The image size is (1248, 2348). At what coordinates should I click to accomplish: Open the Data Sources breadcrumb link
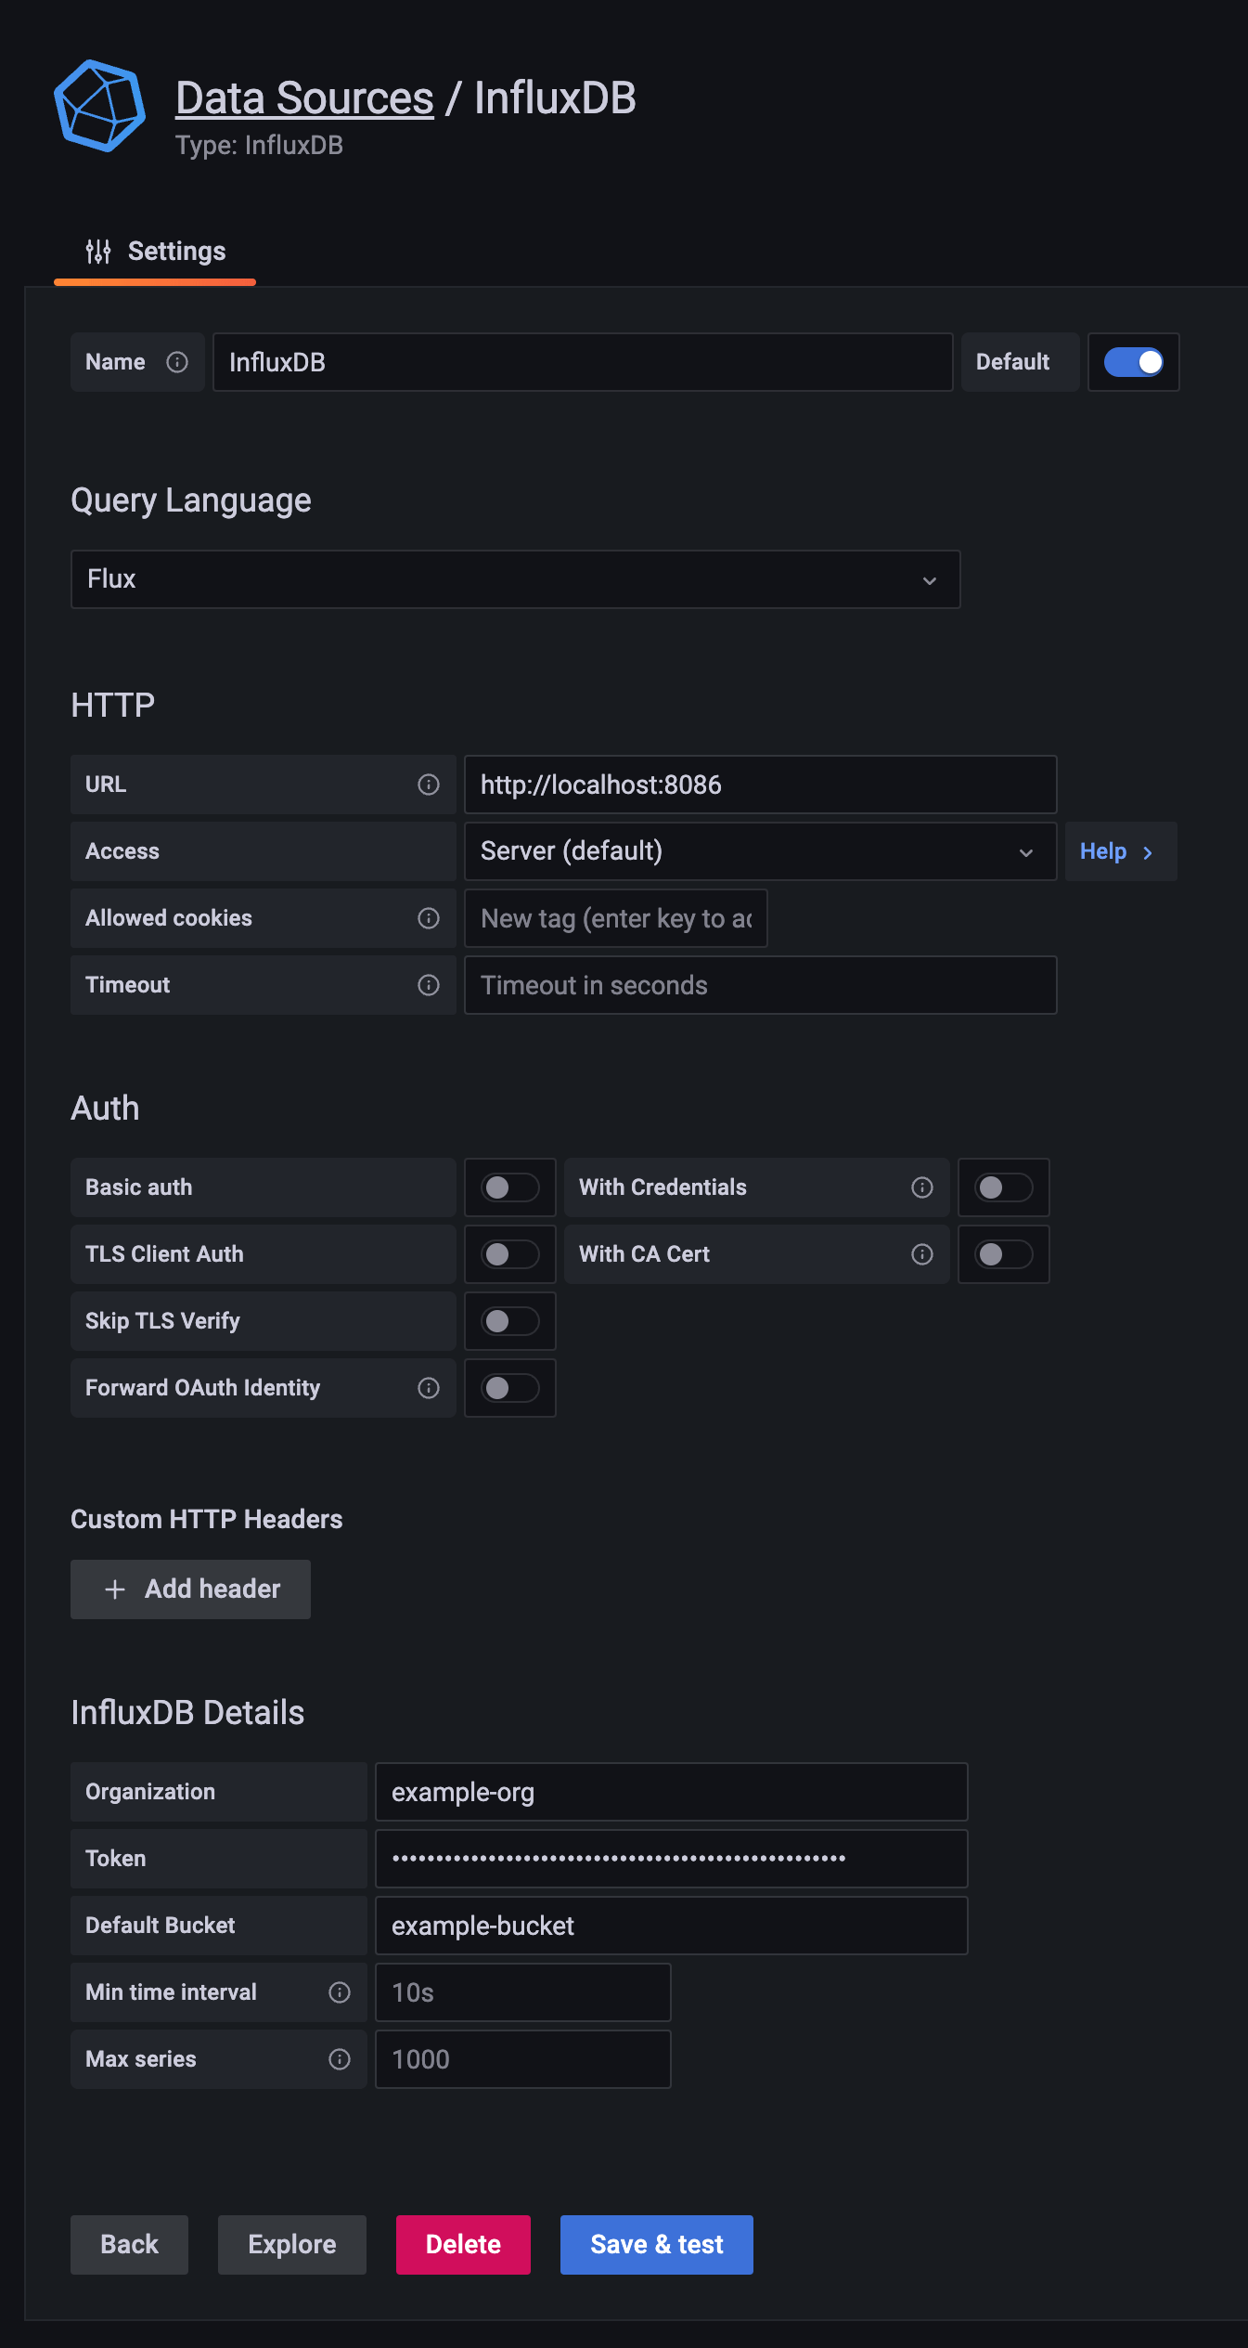click(304, 97)
